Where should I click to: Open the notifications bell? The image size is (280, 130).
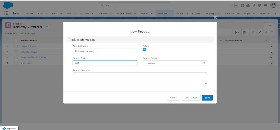(266, 5)
